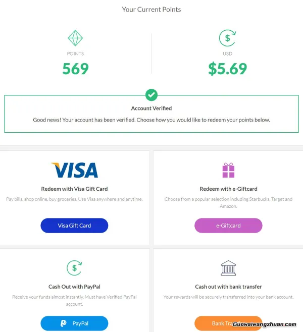
Task: Click the diamond points icon
Action: click(75, 38)
